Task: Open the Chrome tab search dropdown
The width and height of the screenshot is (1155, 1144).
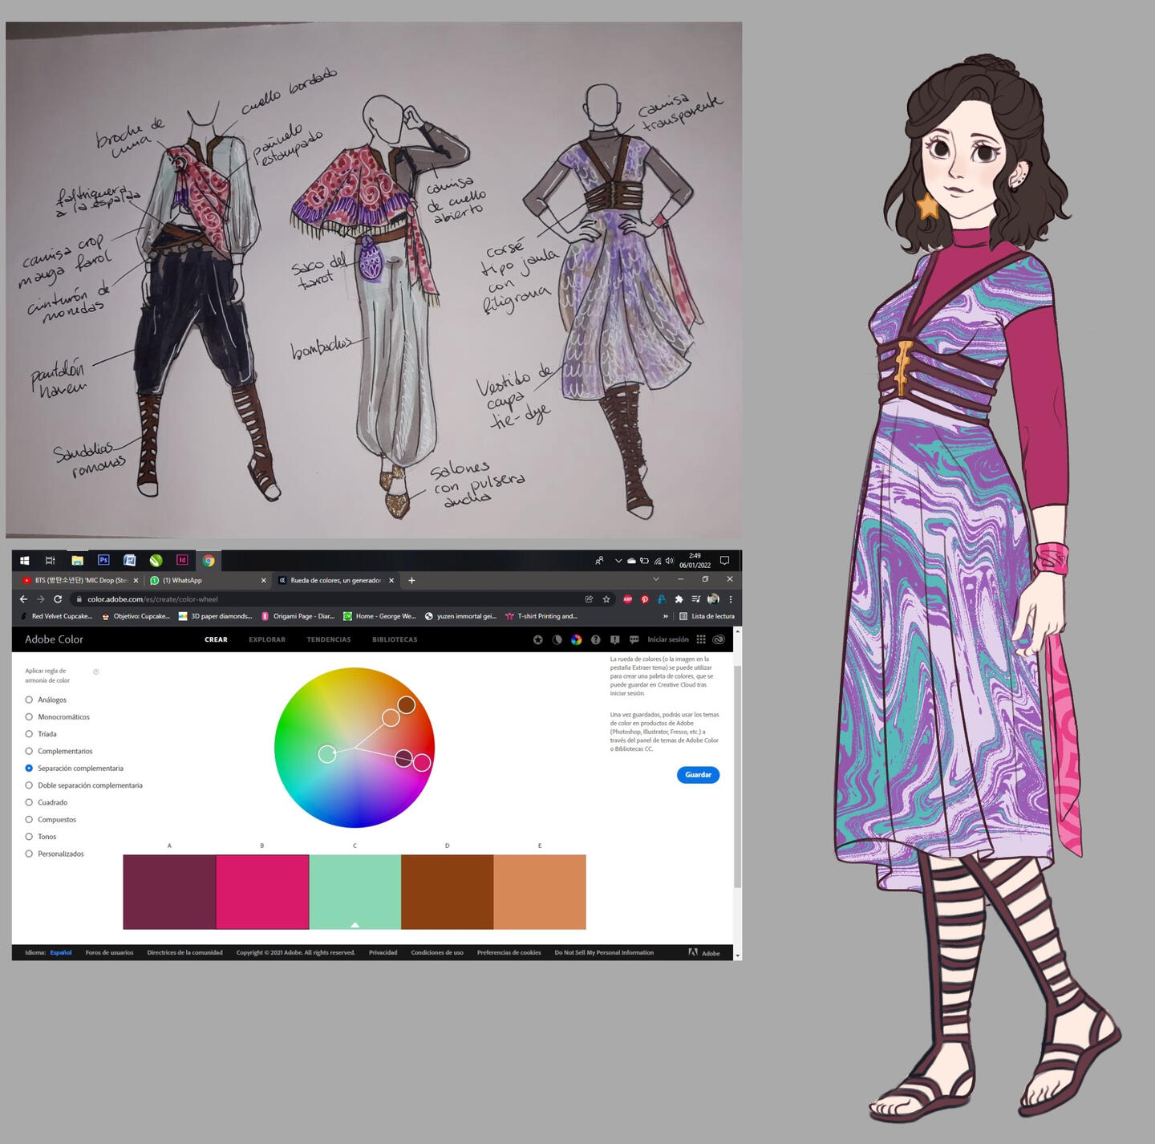Action: [656, 579]
